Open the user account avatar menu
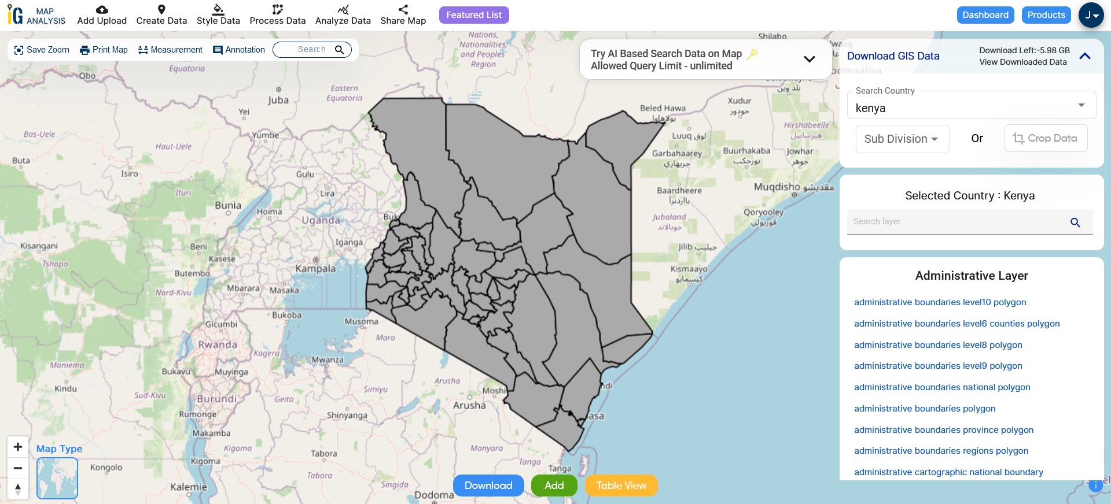Image resolution: width=1111 pixels, height=504 pixels. [x=1091, y=15]
